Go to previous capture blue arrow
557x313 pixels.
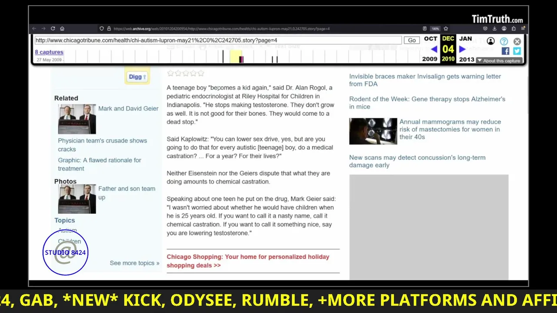[x=434, y=49]
